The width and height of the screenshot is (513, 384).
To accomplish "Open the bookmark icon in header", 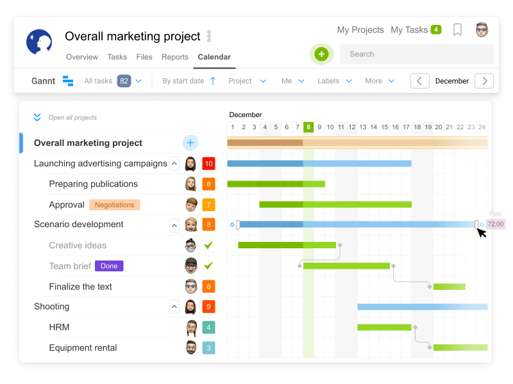I will 457,29.
